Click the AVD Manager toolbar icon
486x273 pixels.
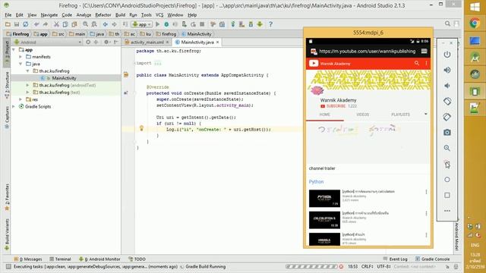(x=251, y=24)
